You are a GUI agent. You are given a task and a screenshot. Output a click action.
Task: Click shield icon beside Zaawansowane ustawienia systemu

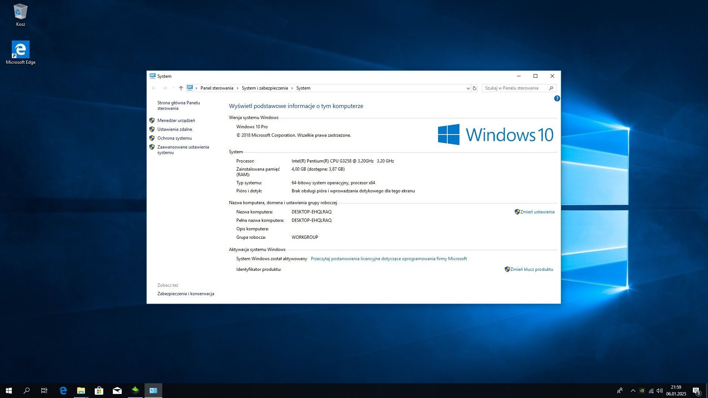(x=152, y=147)
